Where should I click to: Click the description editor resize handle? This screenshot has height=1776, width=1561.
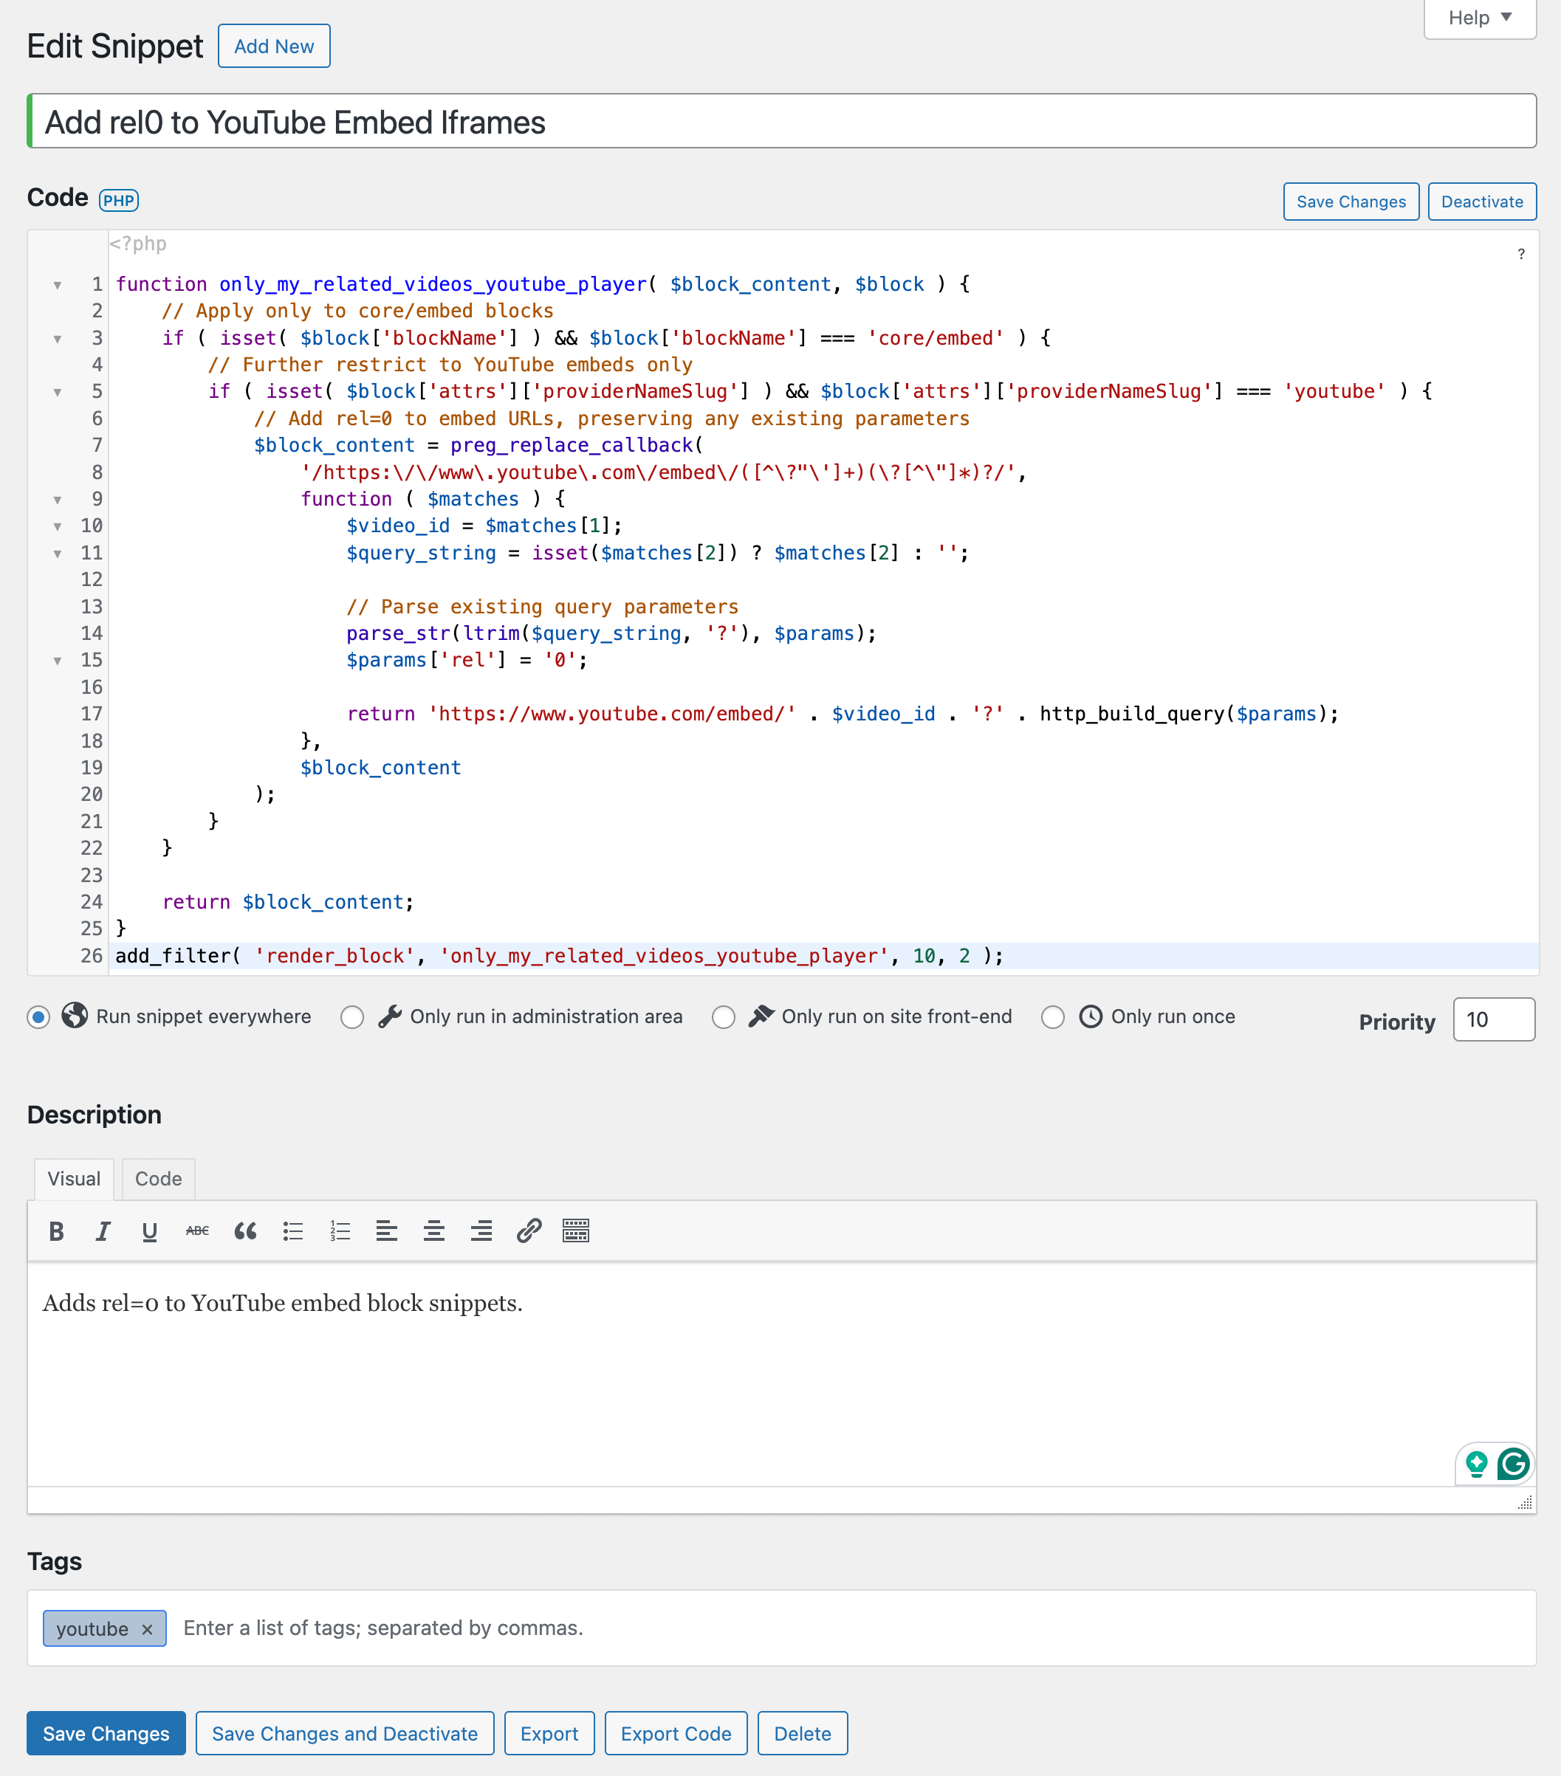pos(1526,1502)
